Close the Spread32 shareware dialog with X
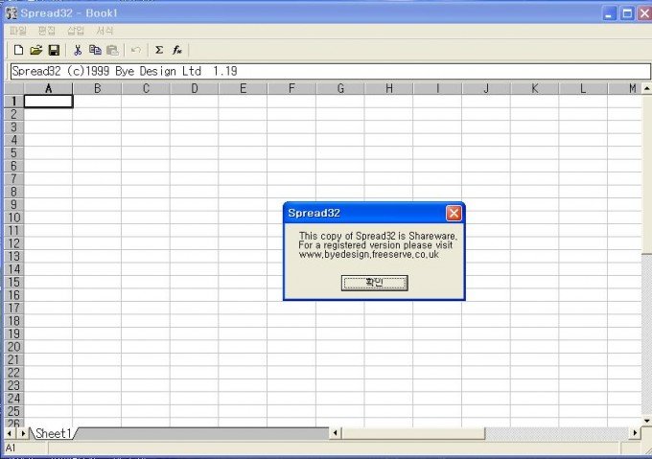The image size is (652, 459). click(454, 213)
